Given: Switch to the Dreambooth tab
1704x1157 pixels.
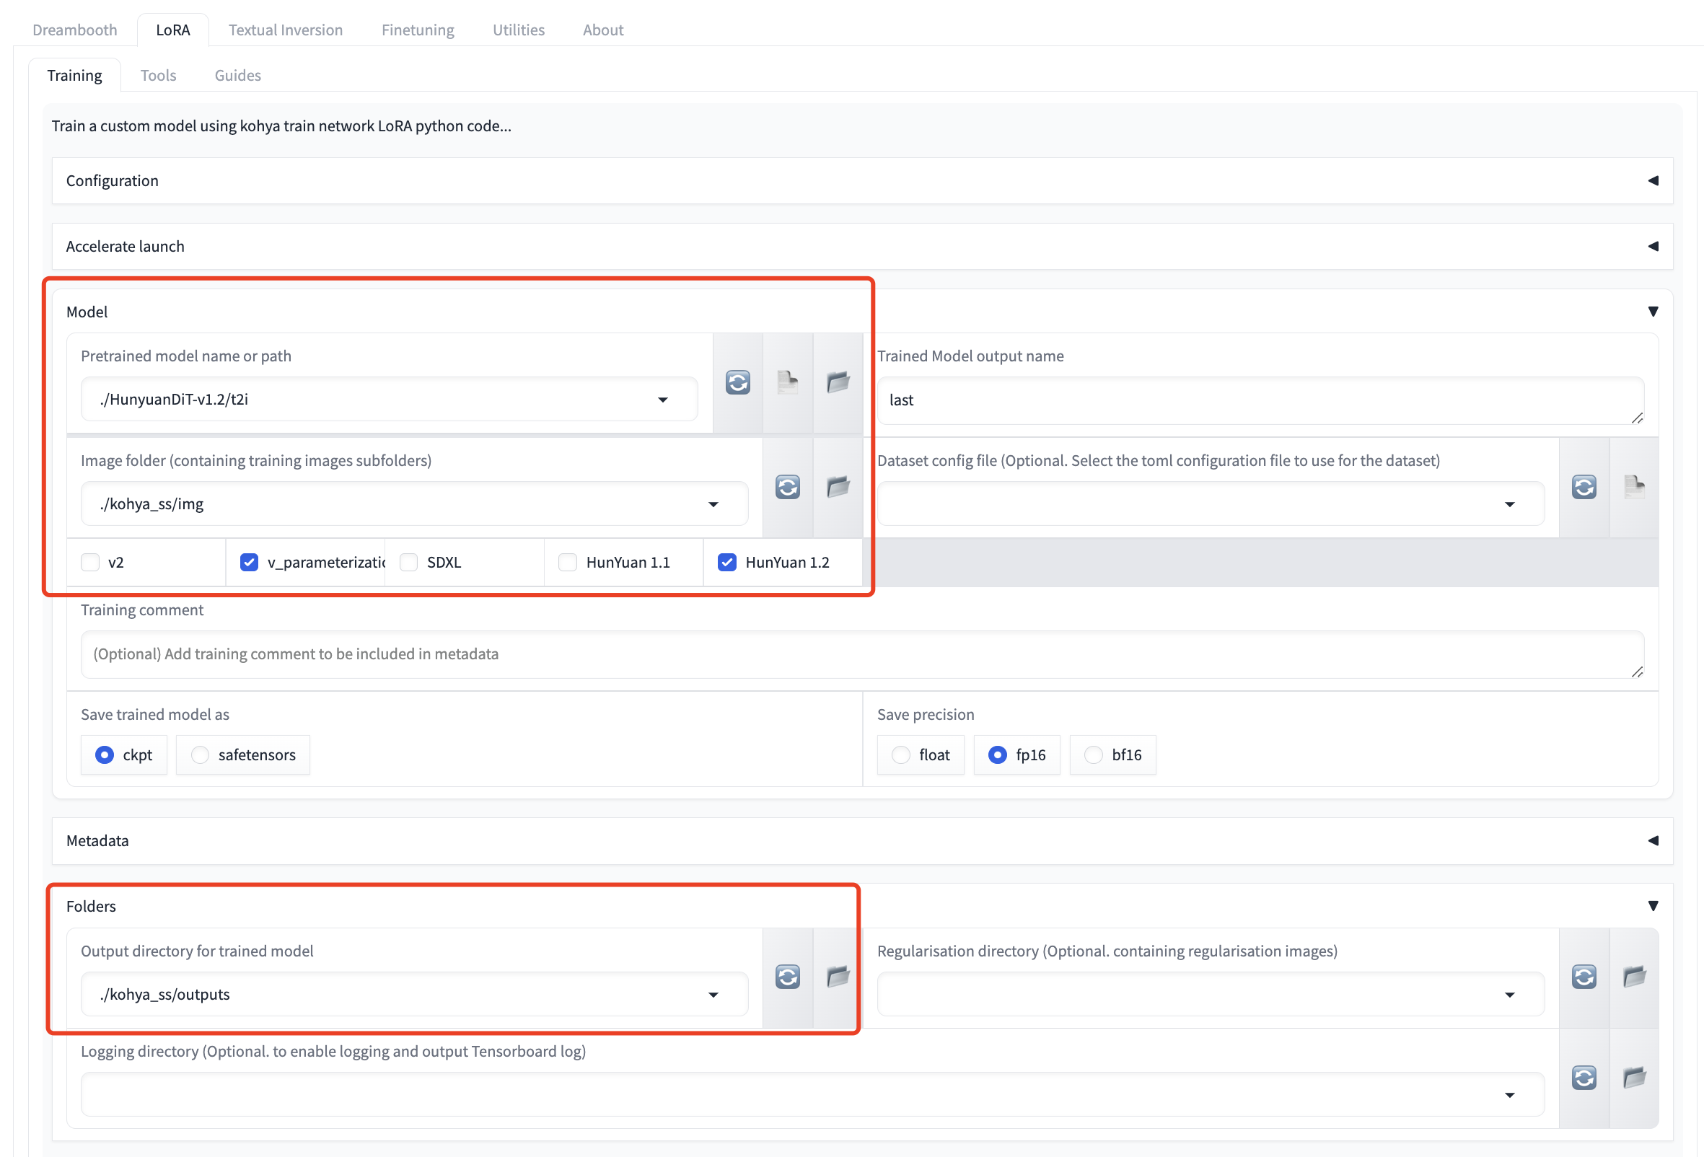Looking at the screenshot, I should click(x=75, y=30).
